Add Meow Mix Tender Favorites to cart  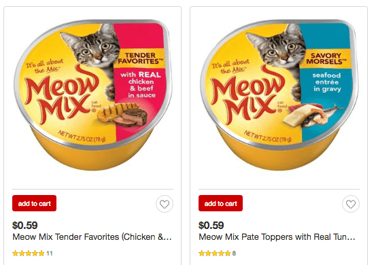pyautogui.click(x=34, y=203)
